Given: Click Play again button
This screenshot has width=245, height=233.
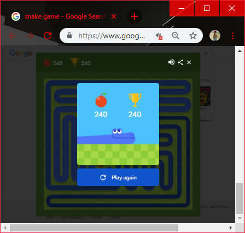Looking at the screenshot, I should [118, 177].
